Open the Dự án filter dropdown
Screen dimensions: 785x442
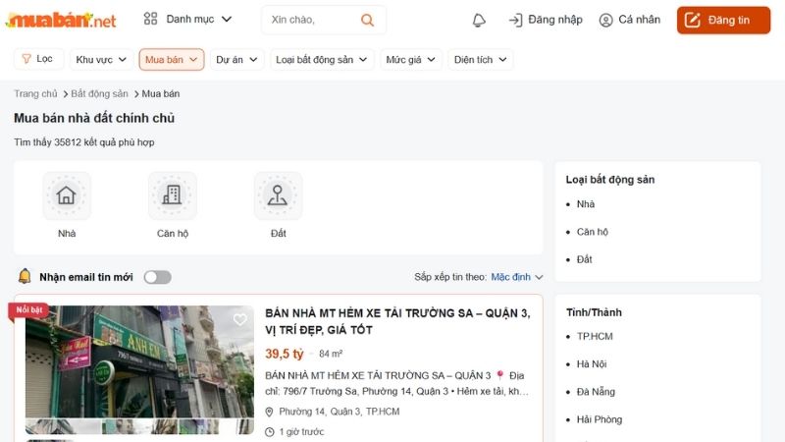pos(236,60)
